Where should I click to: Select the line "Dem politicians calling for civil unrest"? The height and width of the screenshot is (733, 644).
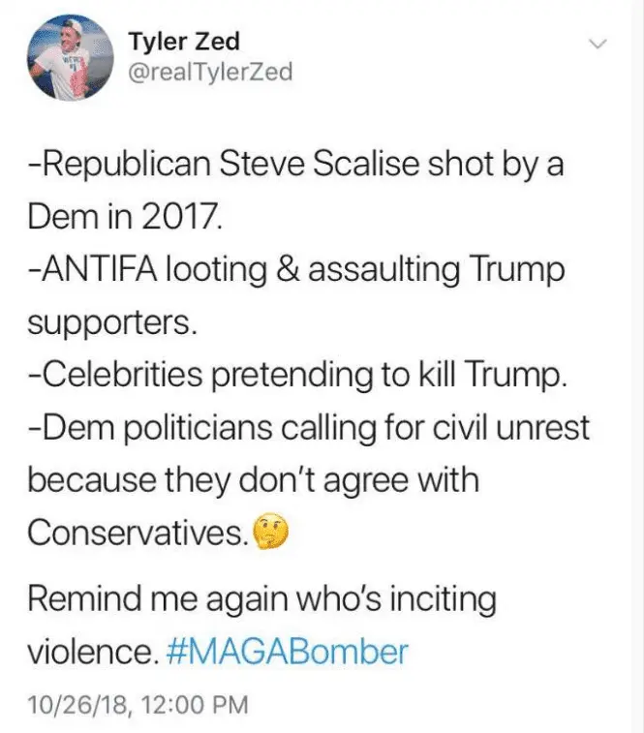[x=308, y=427]
